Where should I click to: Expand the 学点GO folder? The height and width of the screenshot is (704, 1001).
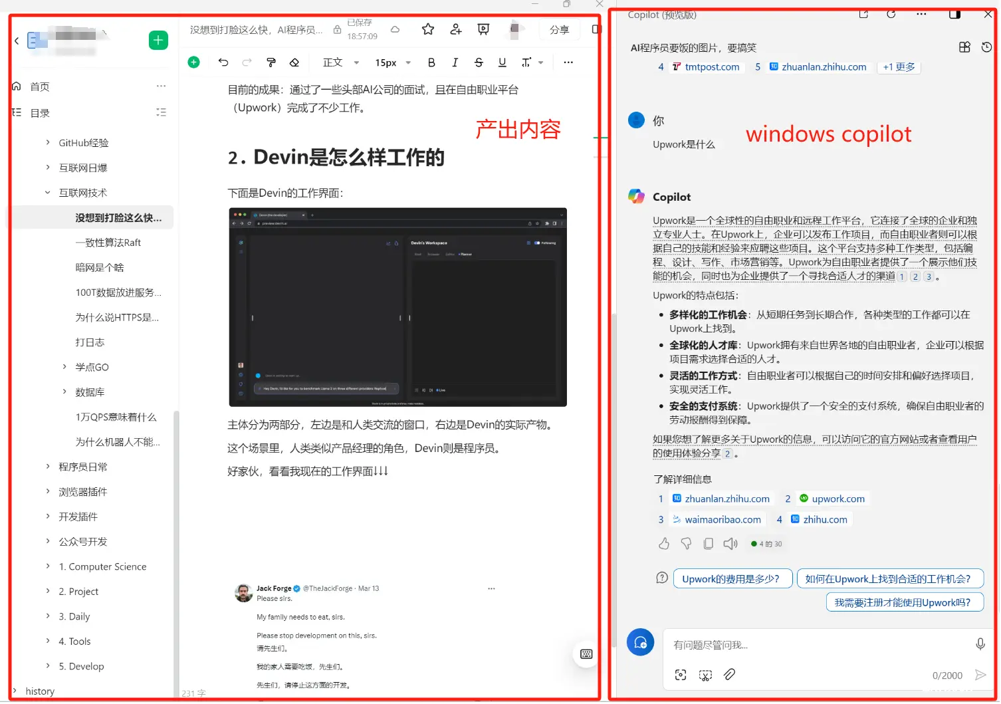click(64, 367)
